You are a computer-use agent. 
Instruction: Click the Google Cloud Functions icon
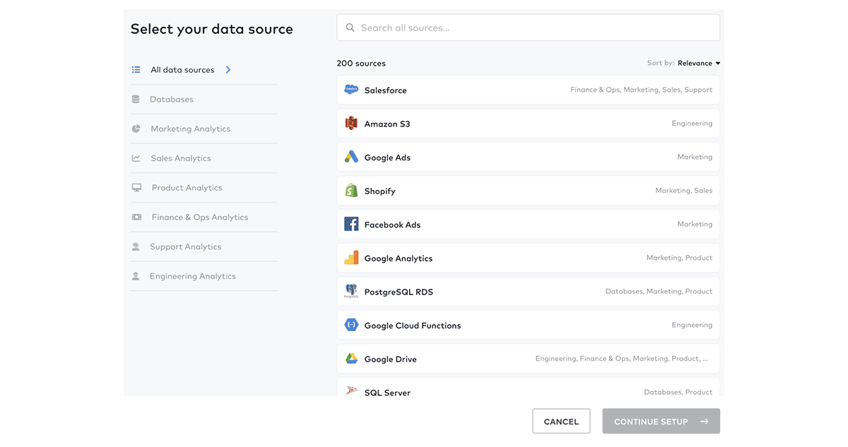pyautogui.click(x=351, y=325)
